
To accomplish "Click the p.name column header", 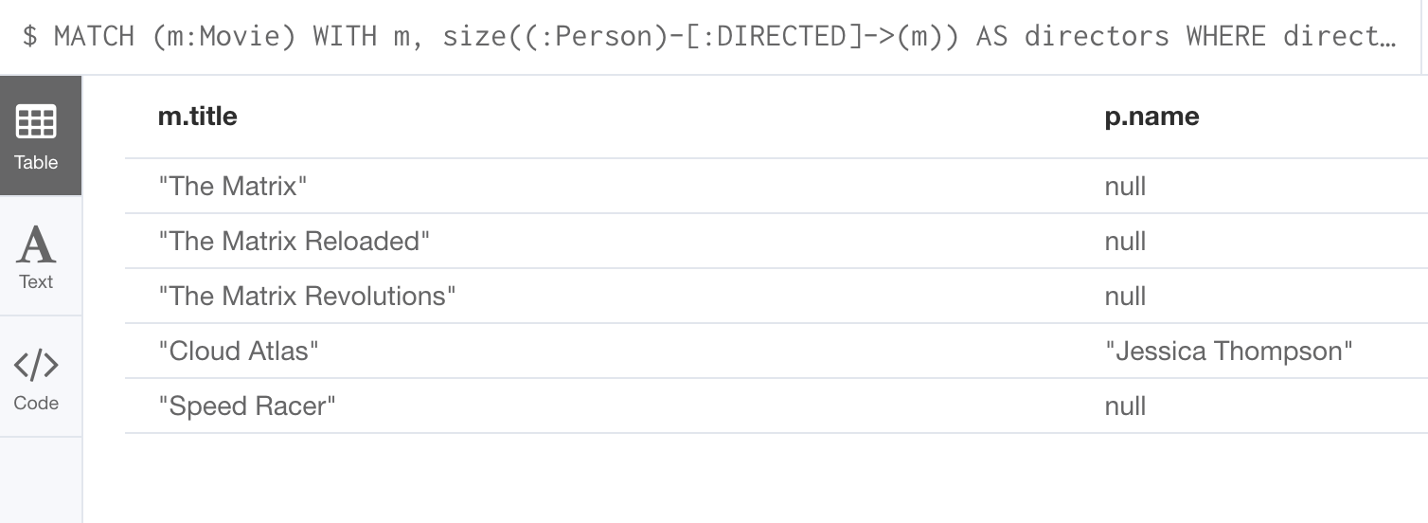I will [1151, 117].
